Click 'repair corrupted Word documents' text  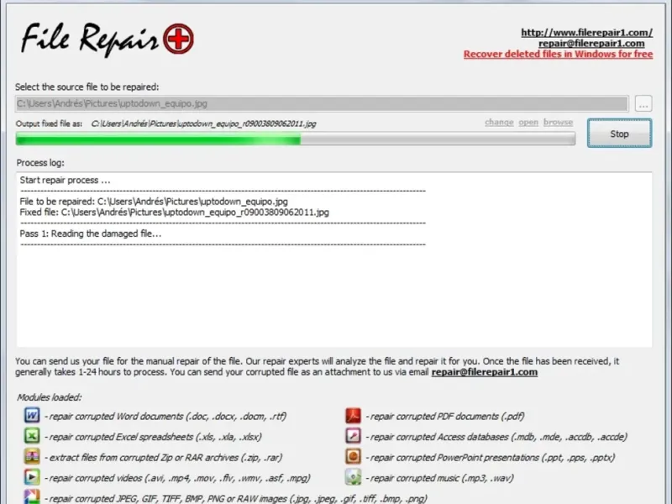(167, 416)
